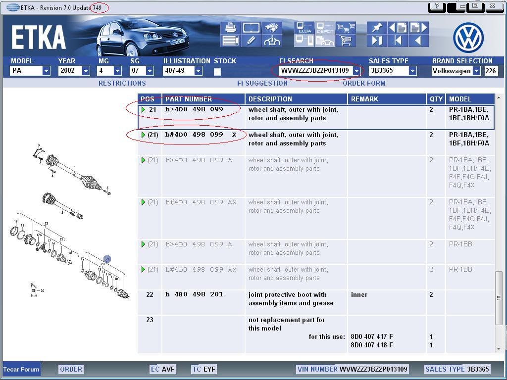Click the REMARK column header
Image resolution: width=507 pixels, height=380 pixels.
click(x=387, y=99)
